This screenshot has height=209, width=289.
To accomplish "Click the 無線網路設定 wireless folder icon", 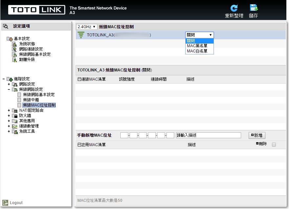I will tap(14, 90).
